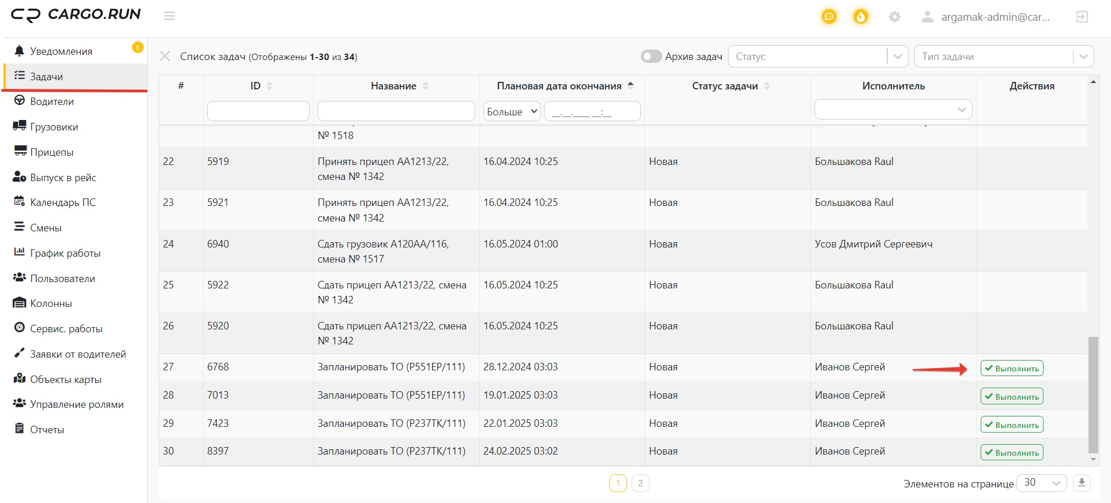Sort tasks by planned end date

click(x=630, y=86)
